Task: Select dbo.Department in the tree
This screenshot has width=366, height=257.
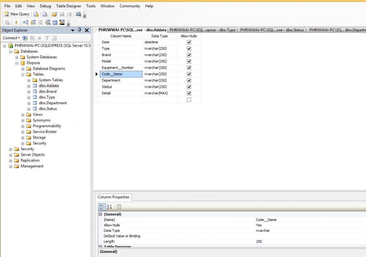Action: [x=53, y=103]
